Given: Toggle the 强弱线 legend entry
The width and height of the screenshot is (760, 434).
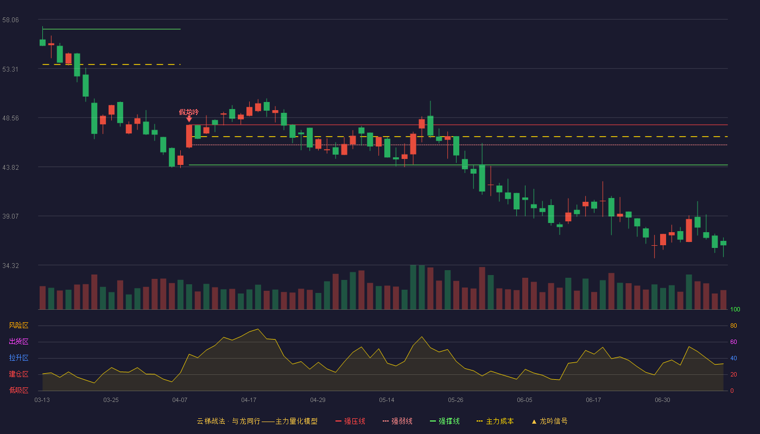Looking at the screenshot, I should click(397, 421).
